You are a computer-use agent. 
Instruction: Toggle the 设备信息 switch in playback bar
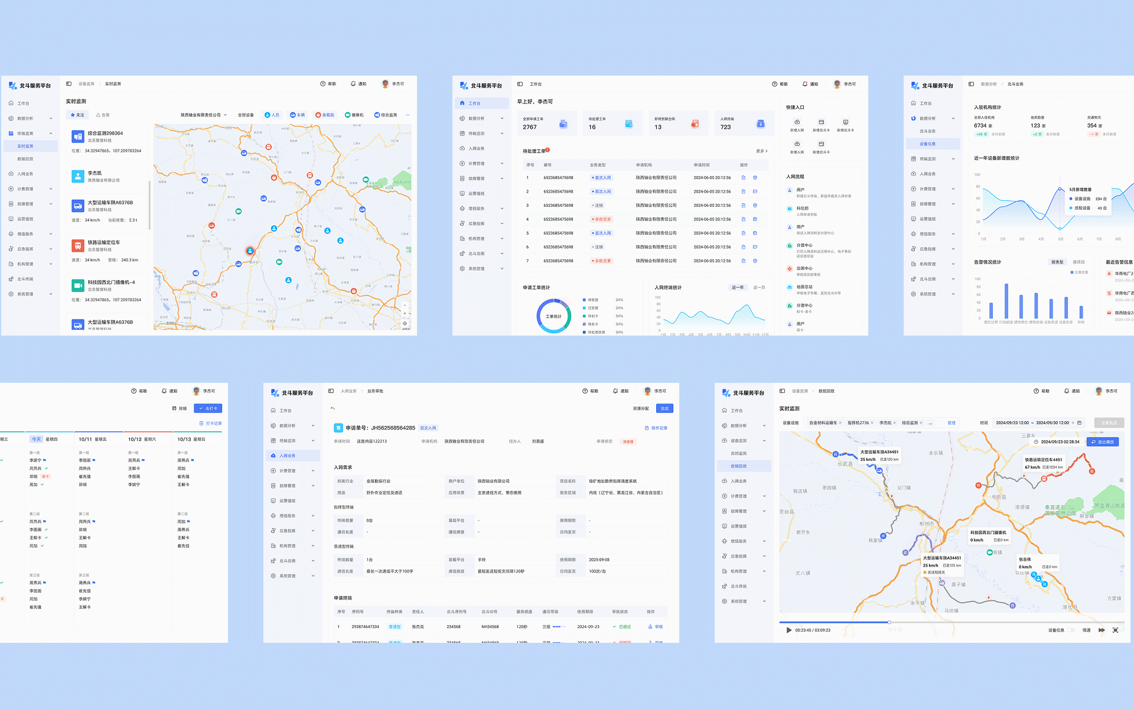coord(1071,630)
